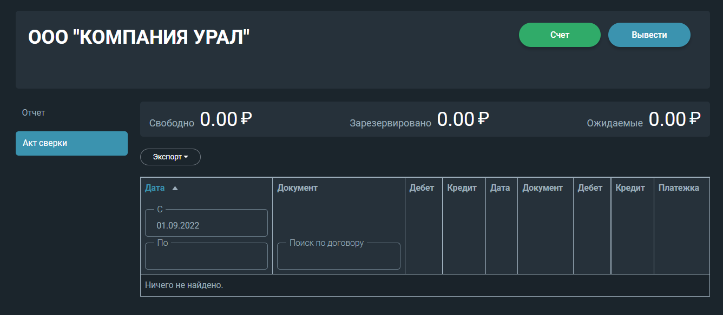Image resolution: width=723 pixels, height=315 pixels.
Task: Select the Акт сверки tab
Action: pos(71,143)
